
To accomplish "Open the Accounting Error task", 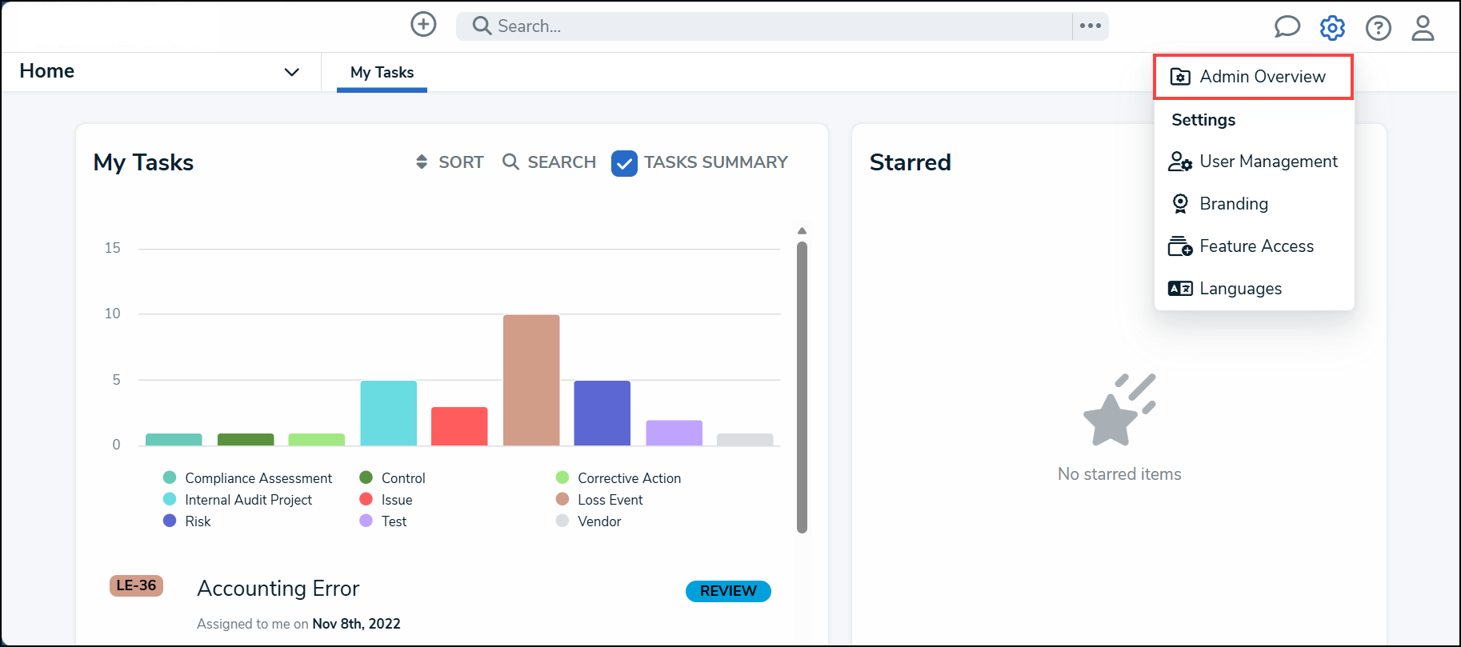I will point(278,589).
